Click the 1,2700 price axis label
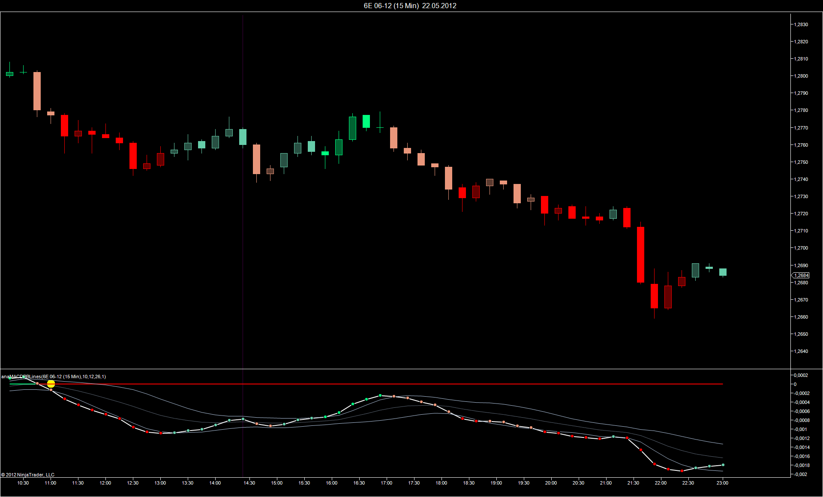Screen dimensions: 823x497 click(x=801, y=248)
